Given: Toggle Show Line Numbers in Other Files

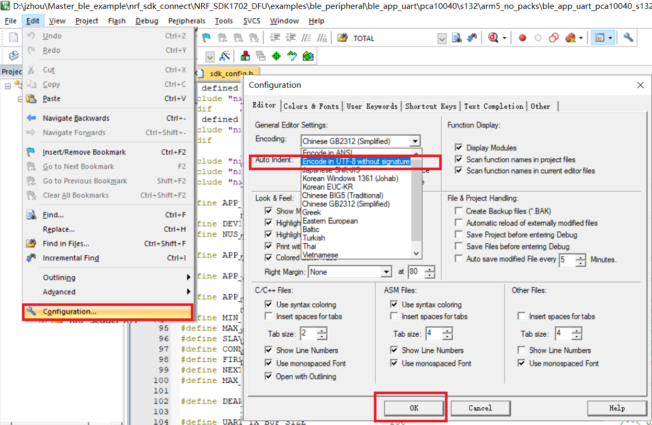Looking at the screenshot, I should pyautogui.click(x=521, y=350).
